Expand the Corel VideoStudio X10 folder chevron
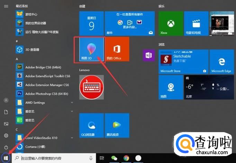 point(72,138)
